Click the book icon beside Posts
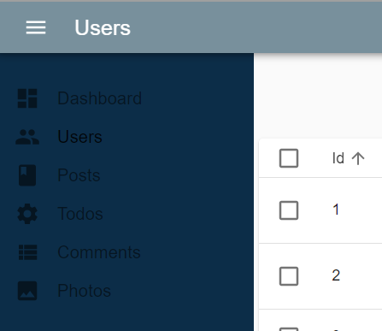Image resolution: width=382 pixels, height=331 pixels. [27, 175]
